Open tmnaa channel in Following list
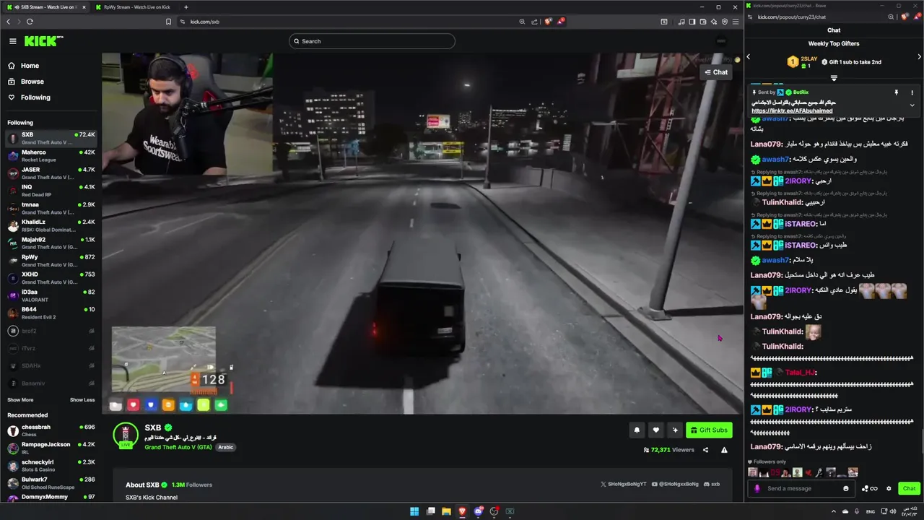Viewport: 924px width, 520px height. [51, 208]
